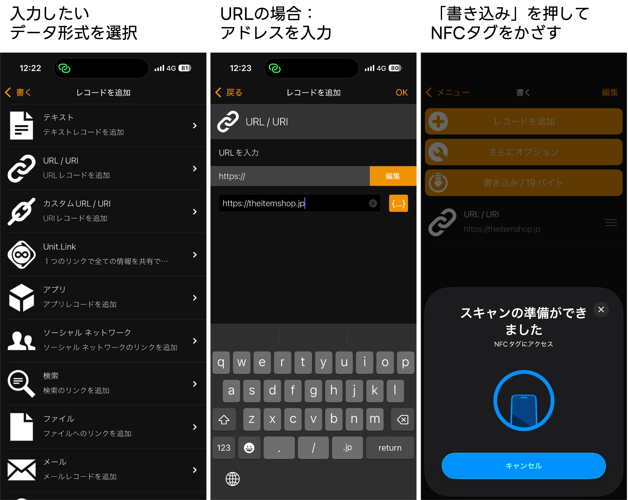Select the URL / URI chain link icon
This screenshot has height=500, width=628.
pyautogui.click(x=21, y=169)
